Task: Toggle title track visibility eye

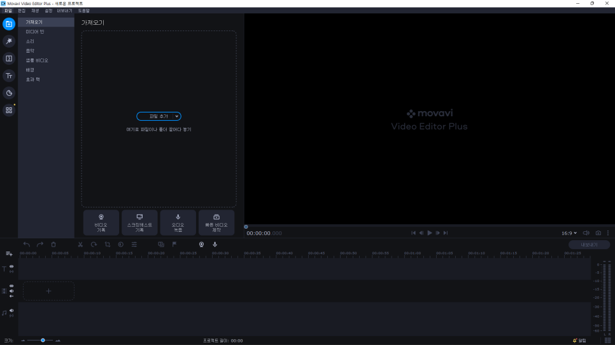Action: (11, 266)
